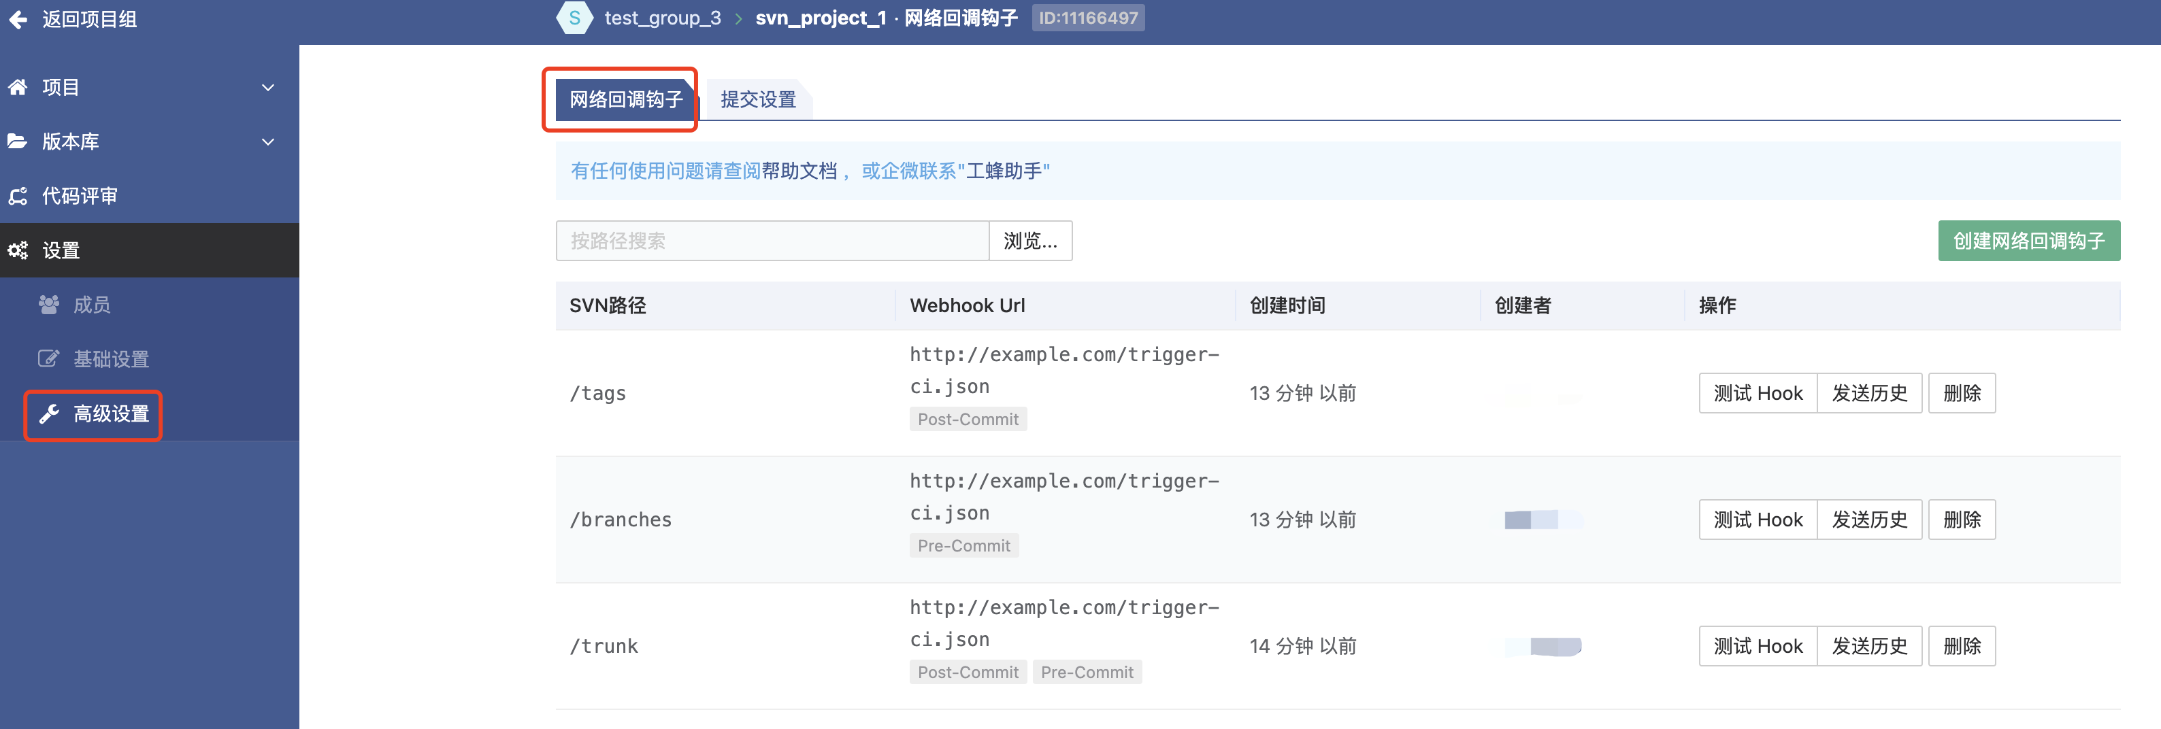Click the gears icon beside 设置
2161x729 pixels.
(18, 250)
